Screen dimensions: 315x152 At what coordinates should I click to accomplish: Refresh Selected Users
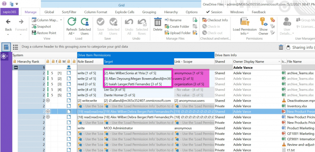(x=85, y=26)
